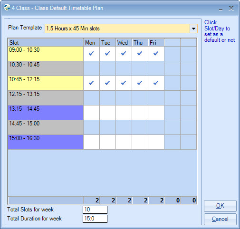Uncheck Wednesday 09:00 - 10:30 slot
240x229 pixels.
click(124, 54)
